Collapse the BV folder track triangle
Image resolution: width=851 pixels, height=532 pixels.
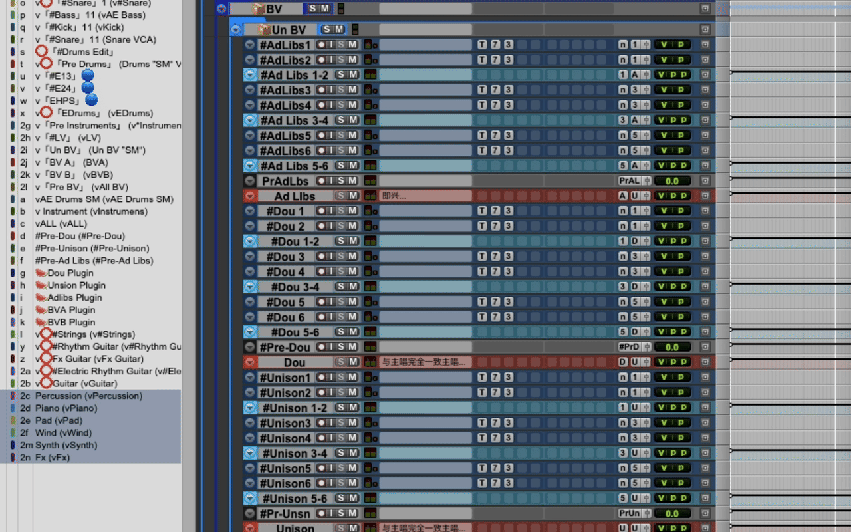(x=221, y=9)
